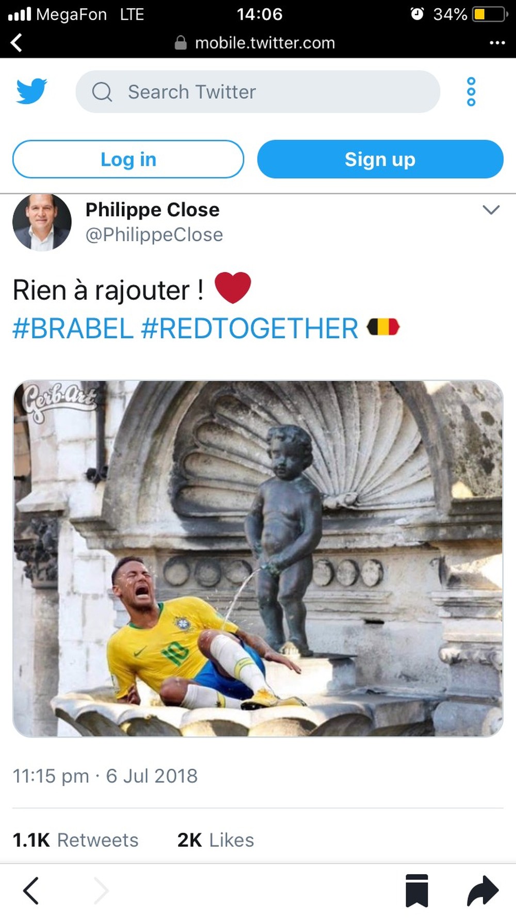Click the search magnifier icon
Image resolution: width=516 pixels, height=919 pixels.
pyautogui.click(x=102, y=92)
